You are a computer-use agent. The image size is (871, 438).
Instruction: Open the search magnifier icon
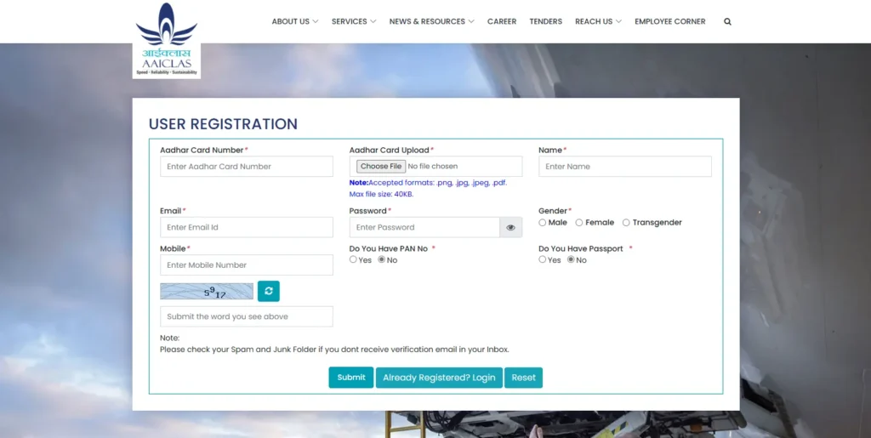(x=727, y=21)
